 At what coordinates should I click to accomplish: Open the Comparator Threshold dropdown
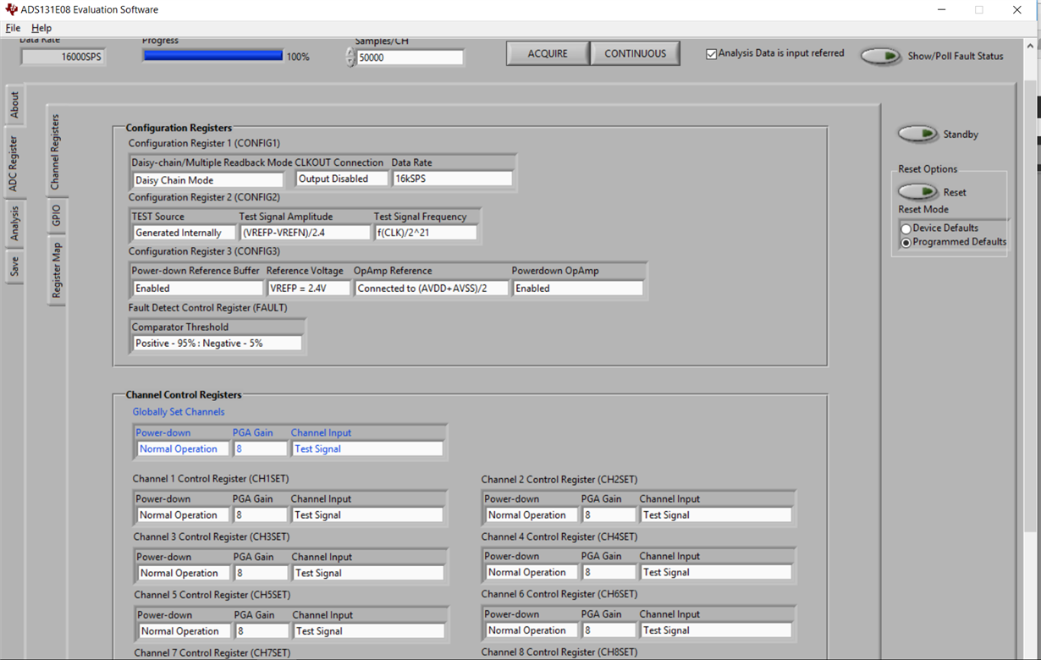[217, 344]
